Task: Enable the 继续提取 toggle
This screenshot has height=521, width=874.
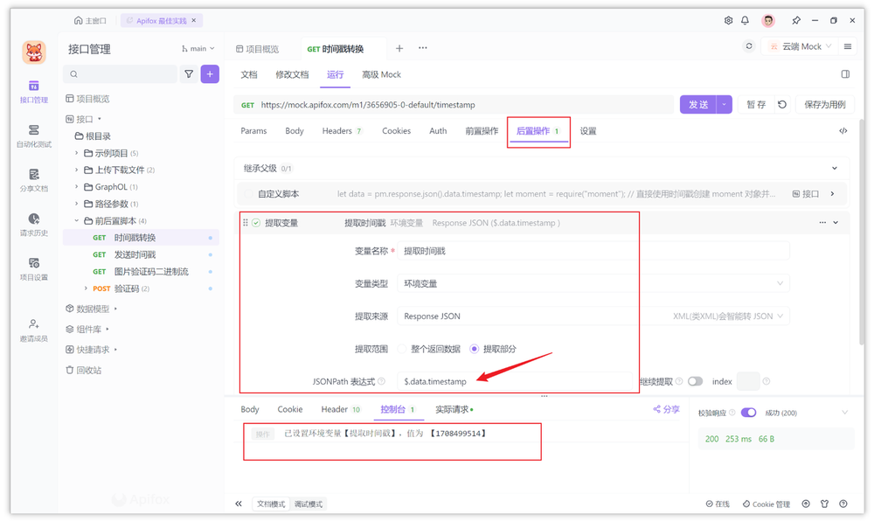Action: pyautogui.click(x=697, y=381)
